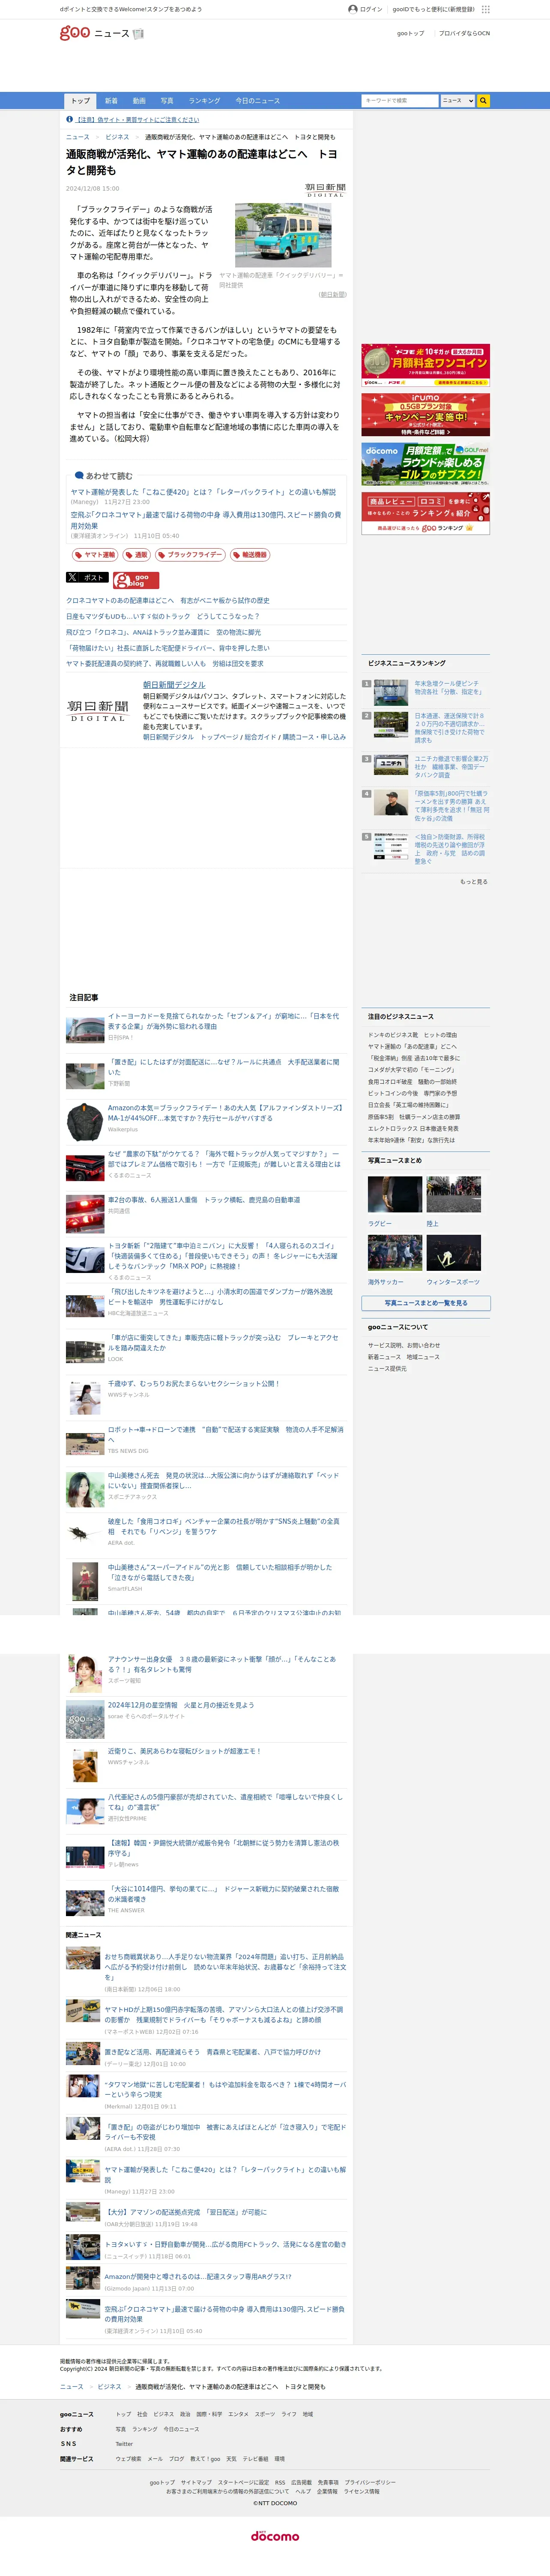Open related news ヤマトHD上期150億円赤字転落
Image resolution: width=550 pixels, height=2576 pixels.
tap(224, 2014)
